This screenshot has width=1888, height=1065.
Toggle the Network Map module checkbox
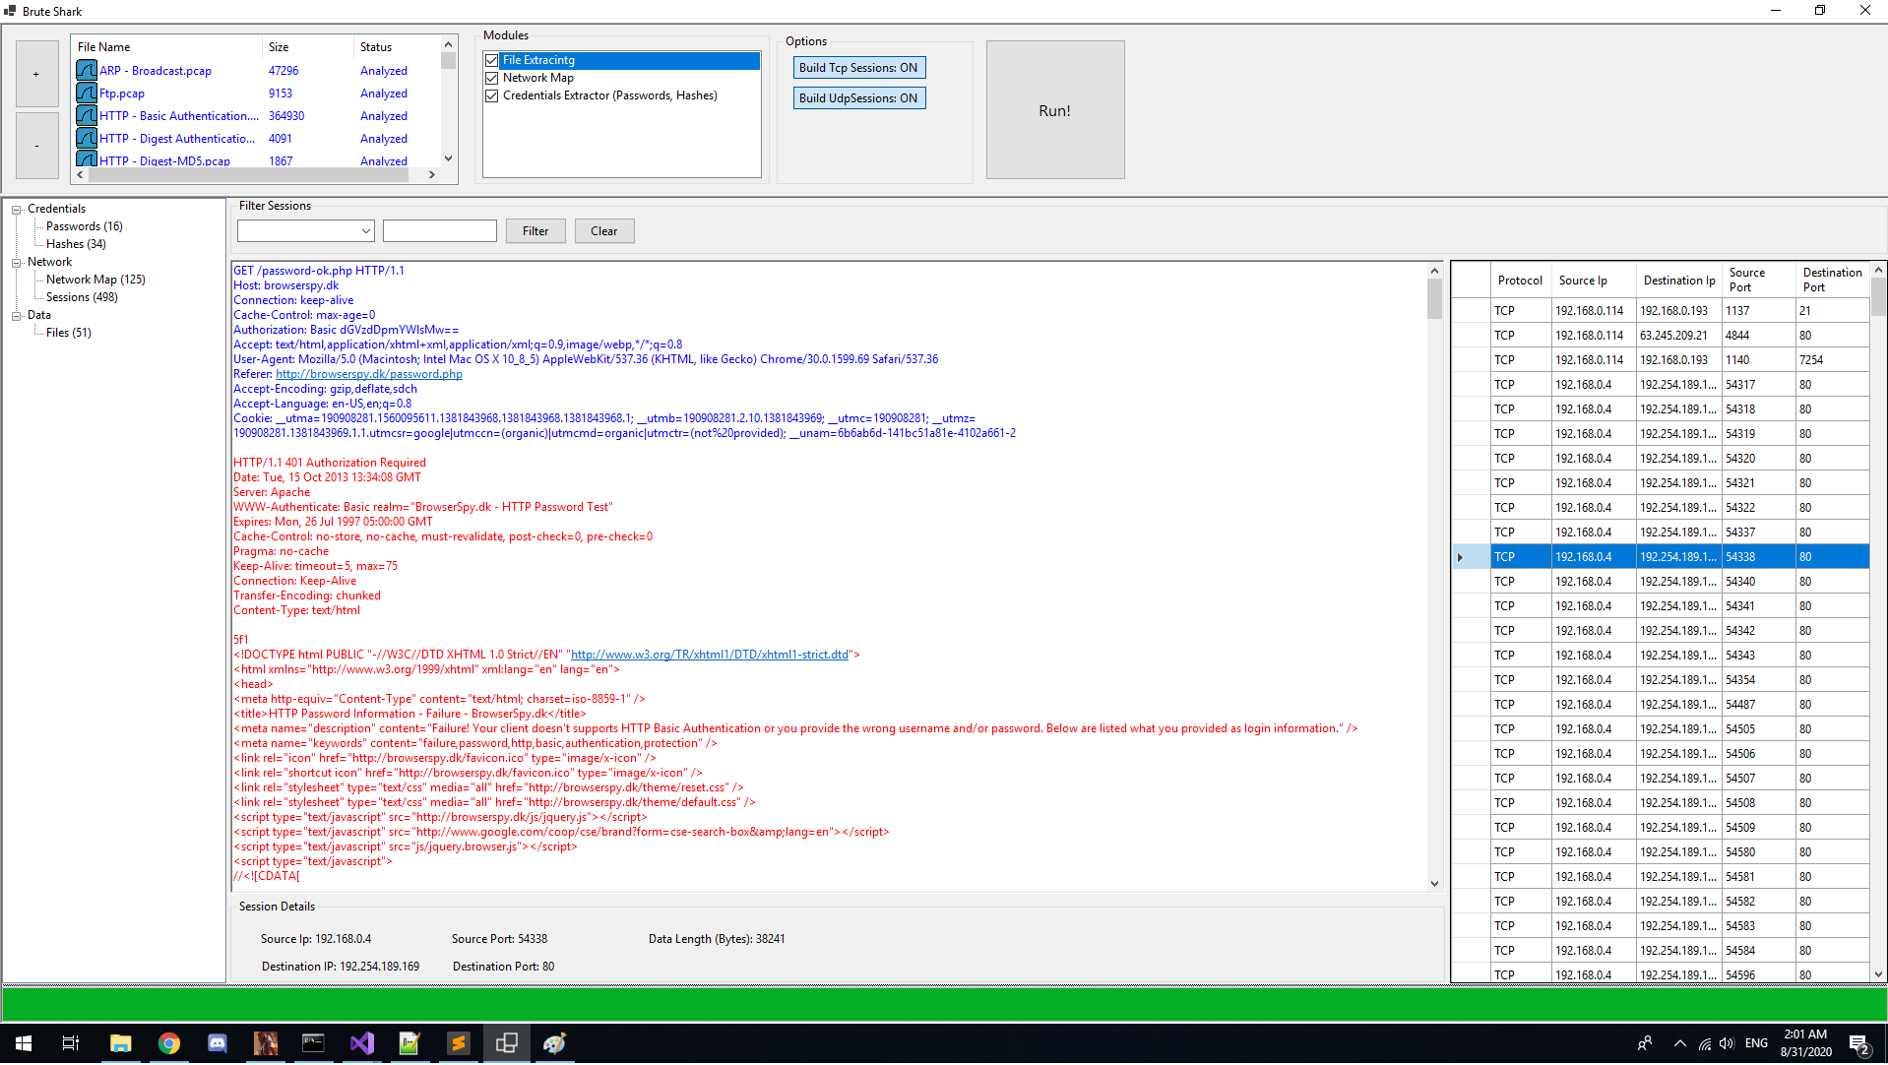click(492, 79)
